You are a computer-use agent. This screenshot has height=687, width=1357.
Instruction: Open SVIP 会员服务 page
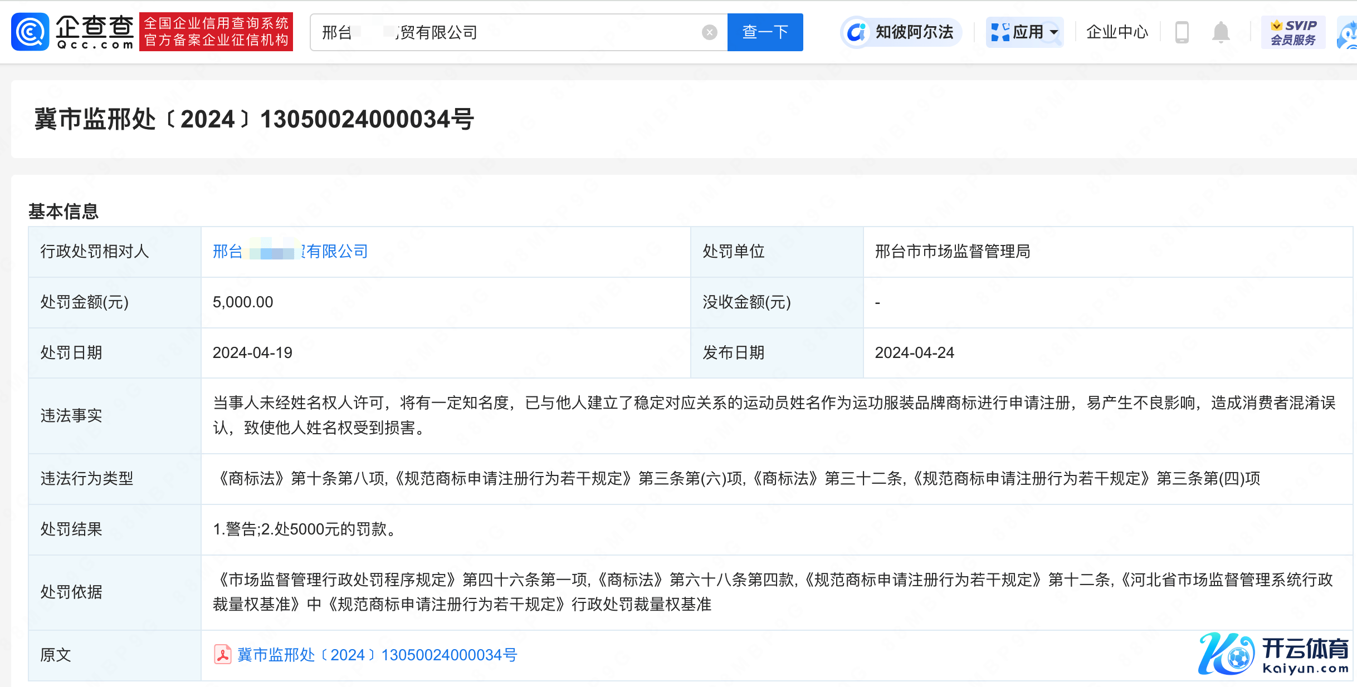[1293, 32]
